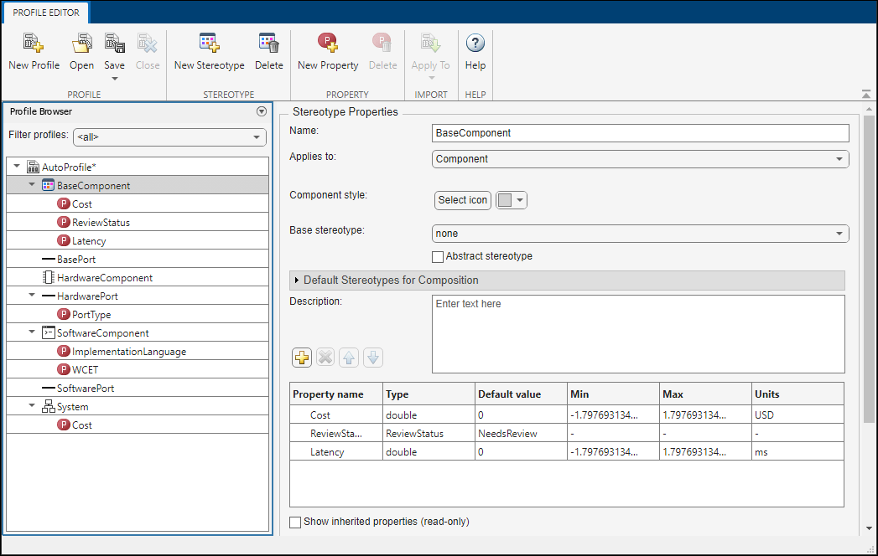Toggle Show inherited properties checkbox
Screen dimensions: 878x556
pos(295,522)
